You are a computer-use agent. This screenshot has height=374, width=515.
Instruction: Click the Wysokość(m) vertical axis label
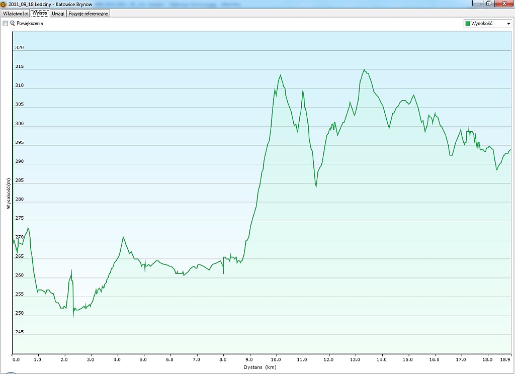(8, 194)
